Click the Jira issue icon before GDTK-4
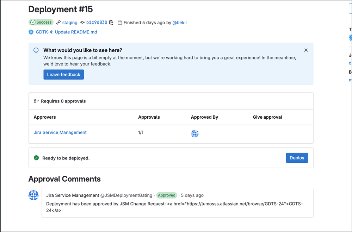Viewport: 352px width, 232px height. [x=31, y=32]
